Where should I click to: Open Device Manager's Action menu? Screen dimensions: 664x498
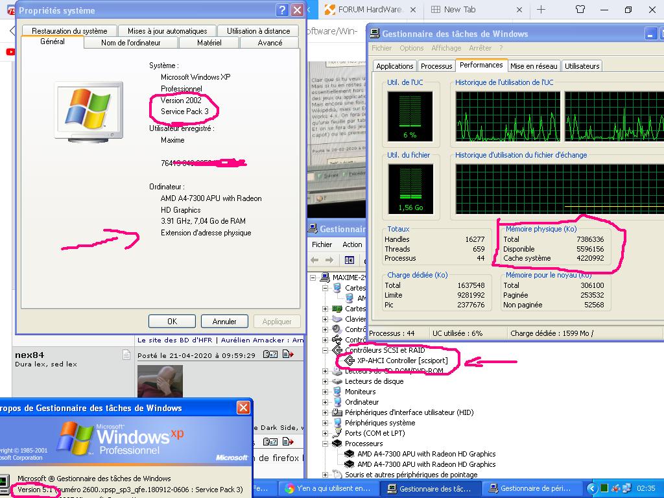(x=352, y=244)
